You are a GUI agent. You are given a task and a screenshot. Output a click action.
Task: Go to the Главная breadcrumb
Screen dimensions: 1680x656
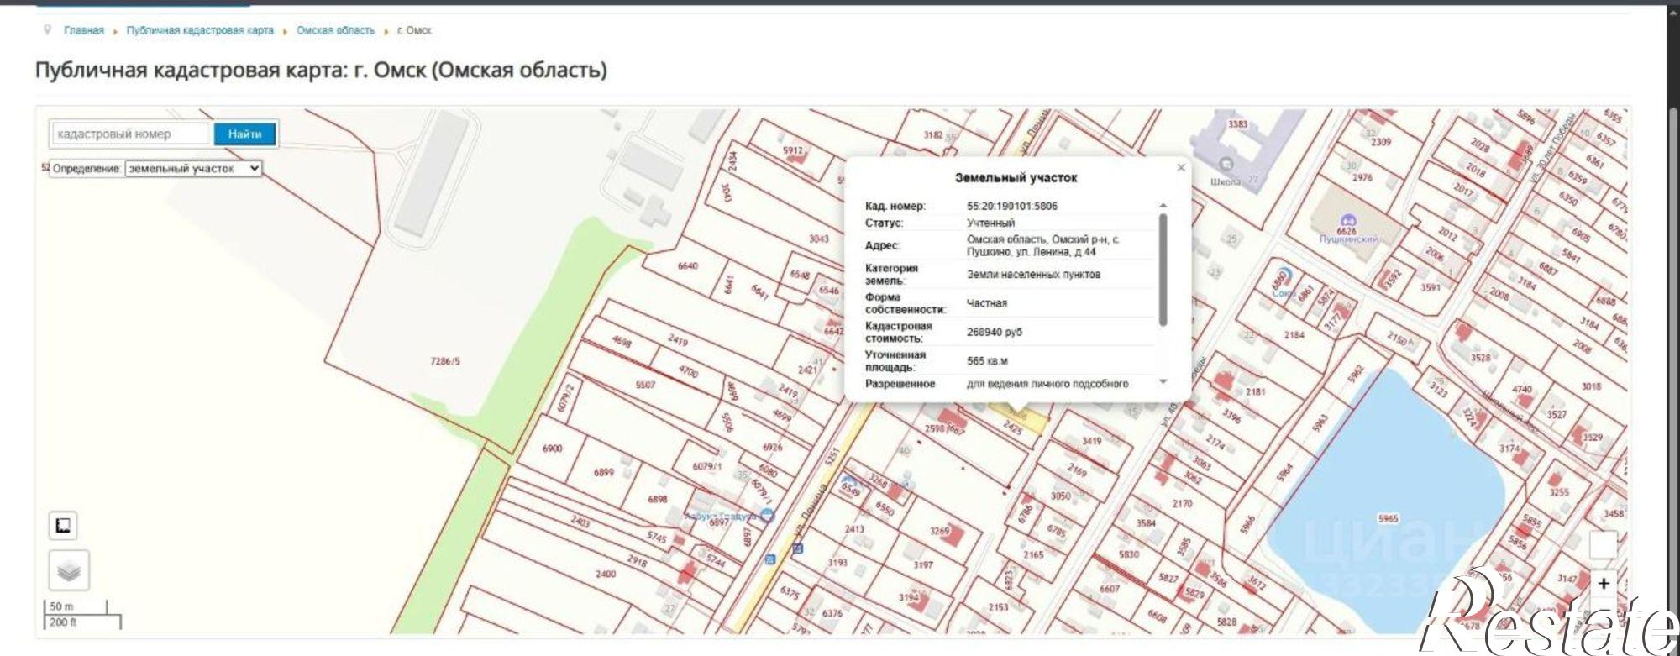click(x=84, y=30)
